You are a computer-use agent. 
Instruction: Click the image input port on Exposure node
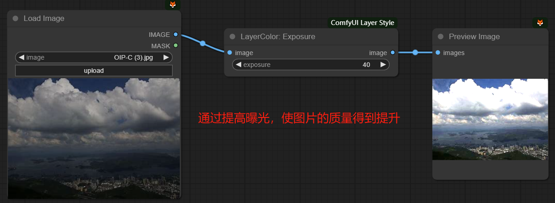(x=229, y=53)
